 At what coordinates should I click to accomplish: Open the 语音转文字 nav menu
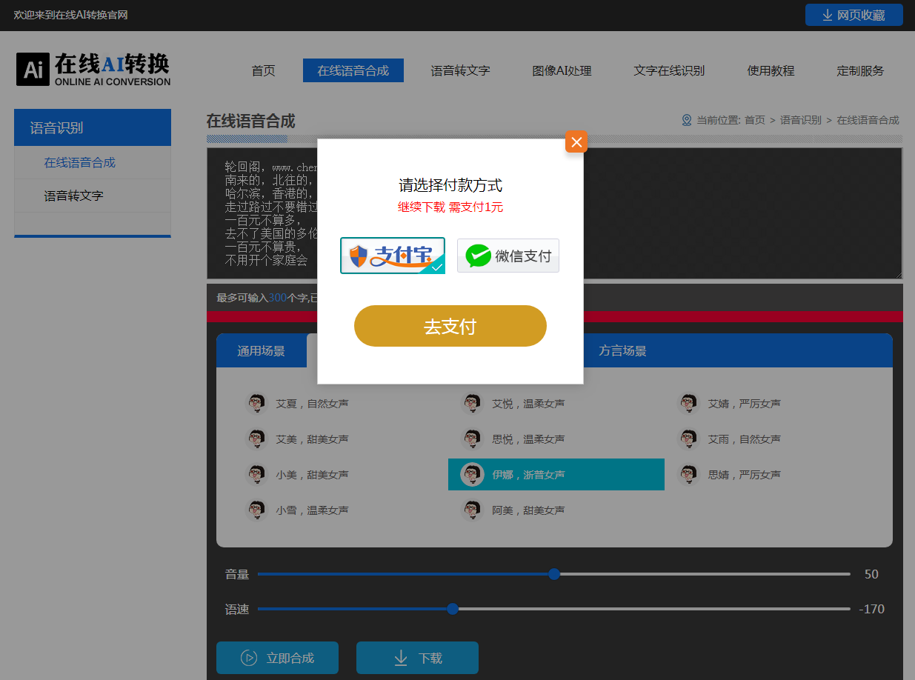[x=460, y=71]
